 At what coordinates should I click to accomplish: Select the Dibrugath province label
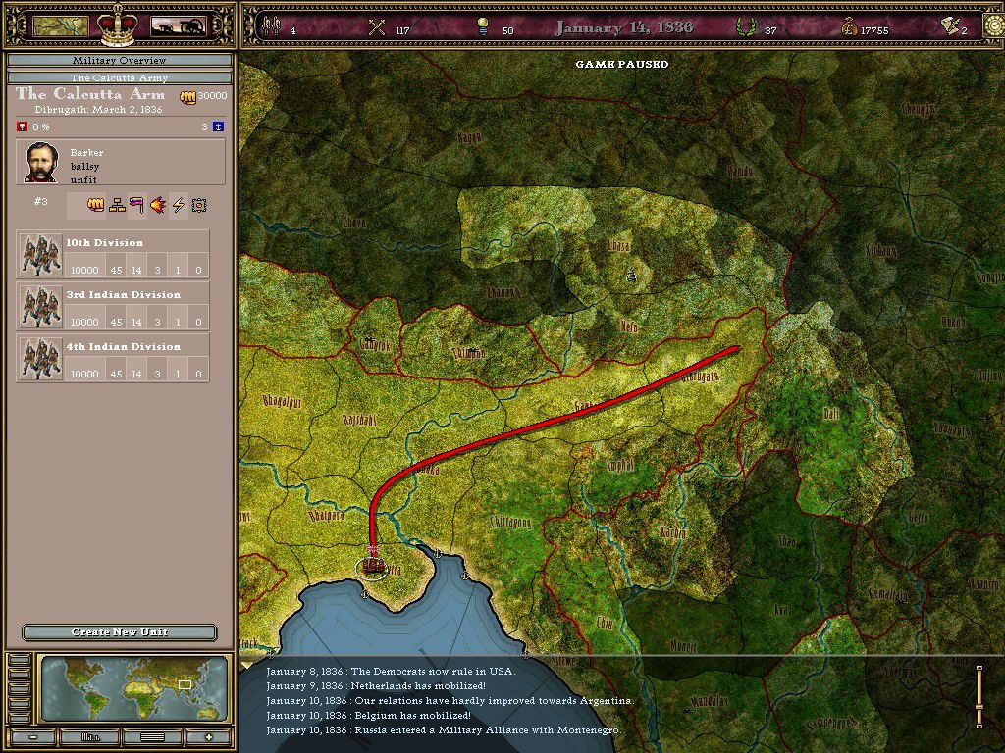pos(700,376)
